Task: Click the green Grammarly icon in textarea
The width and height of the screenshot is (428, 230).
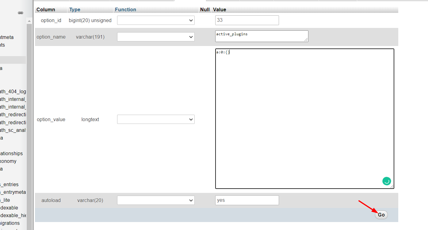Action: (x=387, y=181)
